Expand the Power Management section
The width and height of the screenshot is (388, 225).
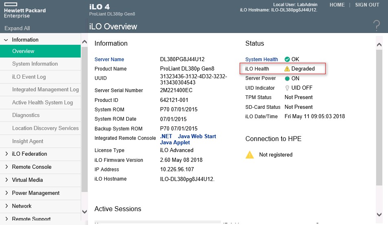[x=6, y=193]
